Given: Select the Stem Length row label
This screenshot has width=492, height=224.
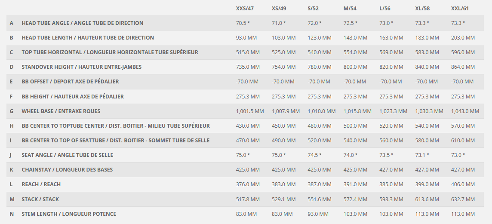Looking at the screenshot, I should tap(69, 214).
